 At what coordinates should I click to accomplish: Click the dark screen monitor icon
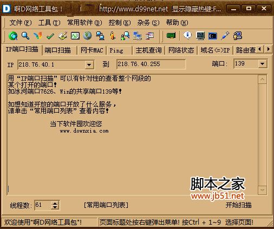tap(200, 36)
